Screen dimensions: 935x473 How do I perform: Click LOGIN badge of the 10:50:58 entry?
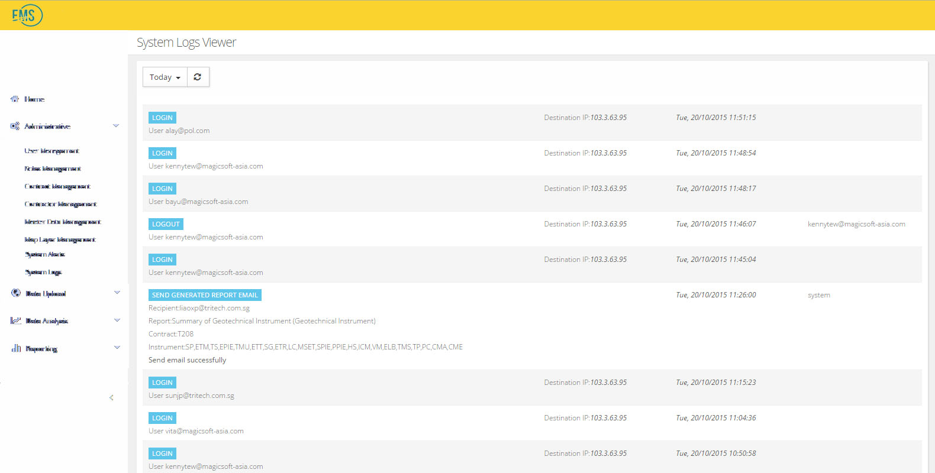click(x=162, y=453)
